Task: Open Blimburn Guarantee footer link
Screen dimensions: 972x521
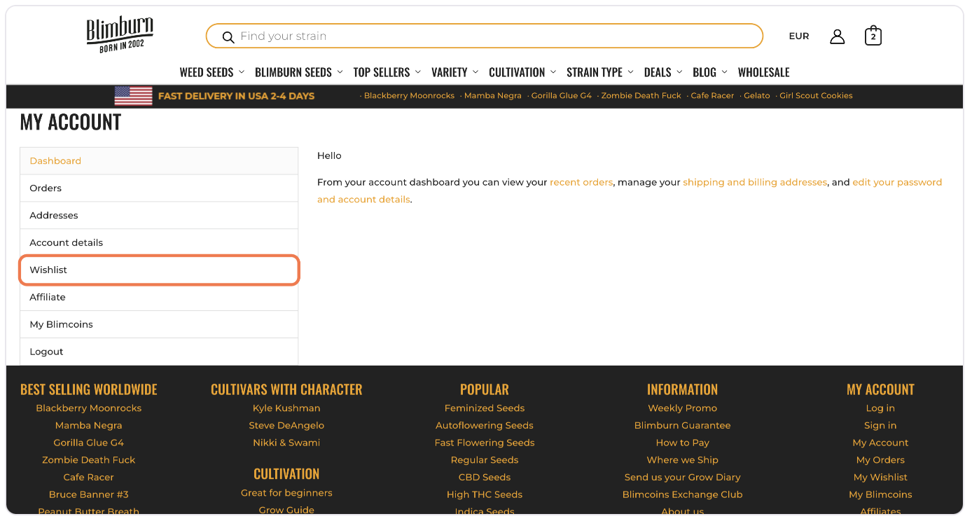Action: pyautogui.click(x=683, y=426)
